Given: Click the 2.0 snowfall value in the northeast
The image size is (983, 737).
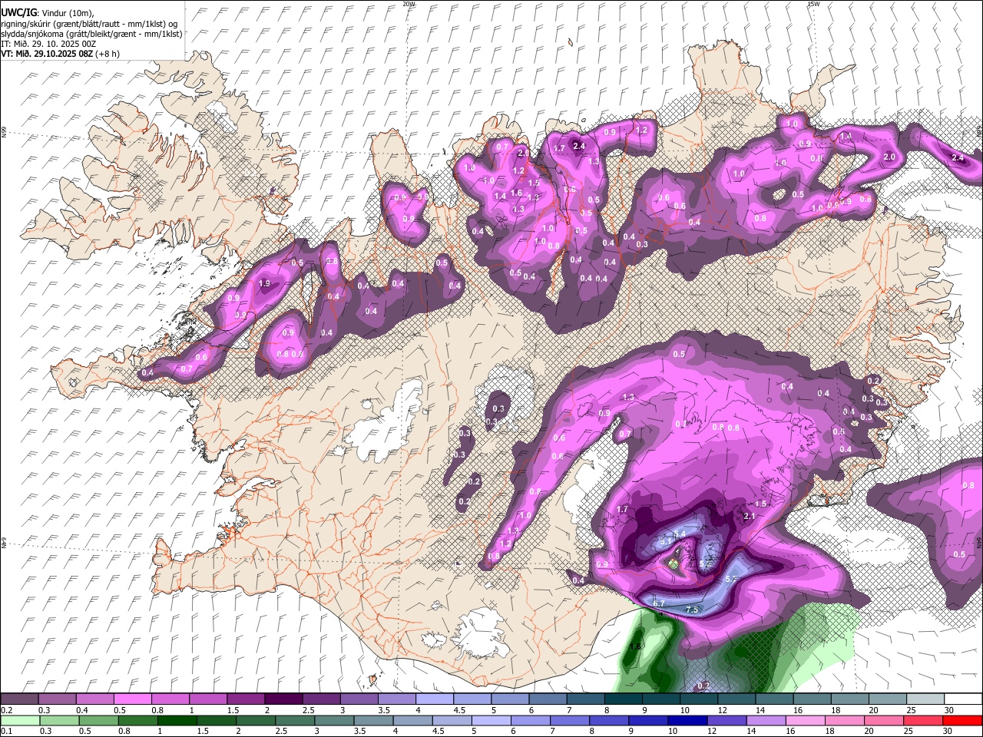Looking at the screenshot, I should coord(889,157).
